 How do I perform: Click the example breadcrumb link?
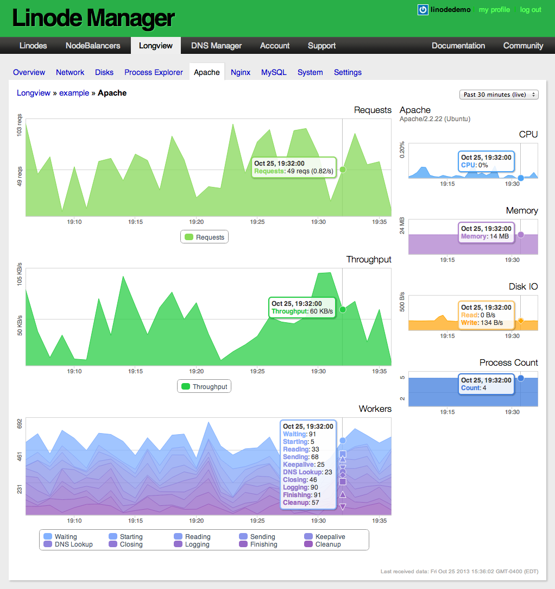click(x=74, y=93)
